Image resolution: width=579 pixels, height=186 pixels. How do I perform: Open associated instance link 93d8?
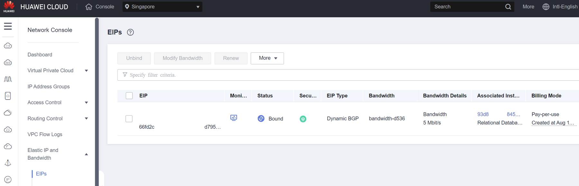[483, 114]
